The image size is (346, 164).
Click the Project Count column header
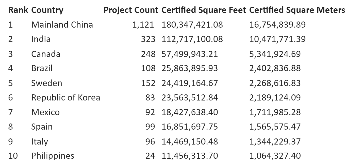(131, 10)
